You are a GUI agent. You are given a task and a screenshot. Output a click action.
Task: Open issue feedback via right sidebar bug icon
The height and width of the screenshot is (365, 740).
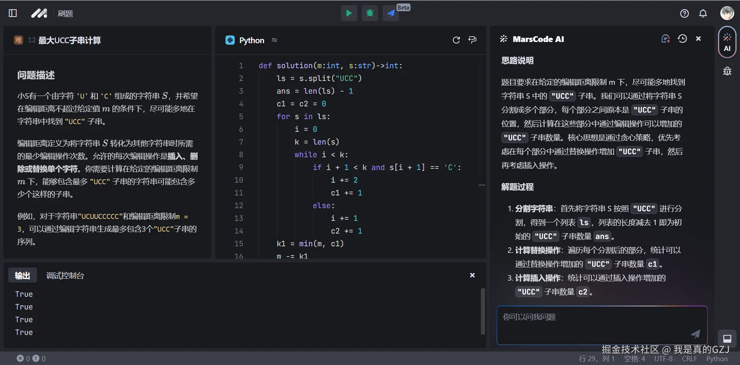coord(727,71)
